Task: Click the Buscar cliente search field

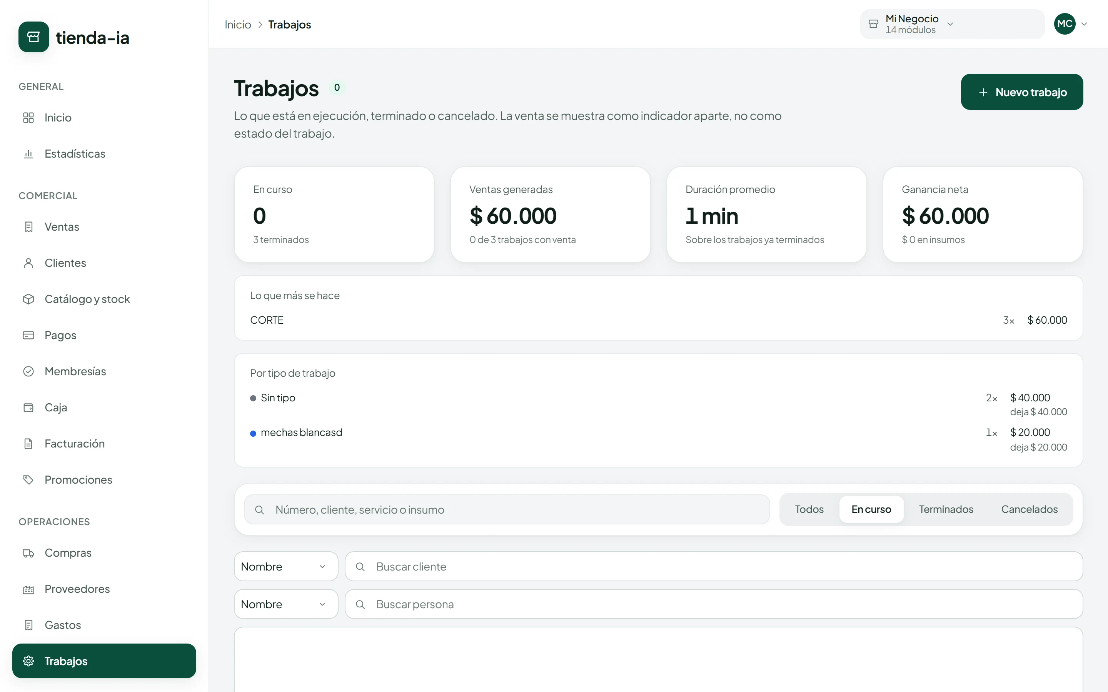Action: tap(713, 567)
